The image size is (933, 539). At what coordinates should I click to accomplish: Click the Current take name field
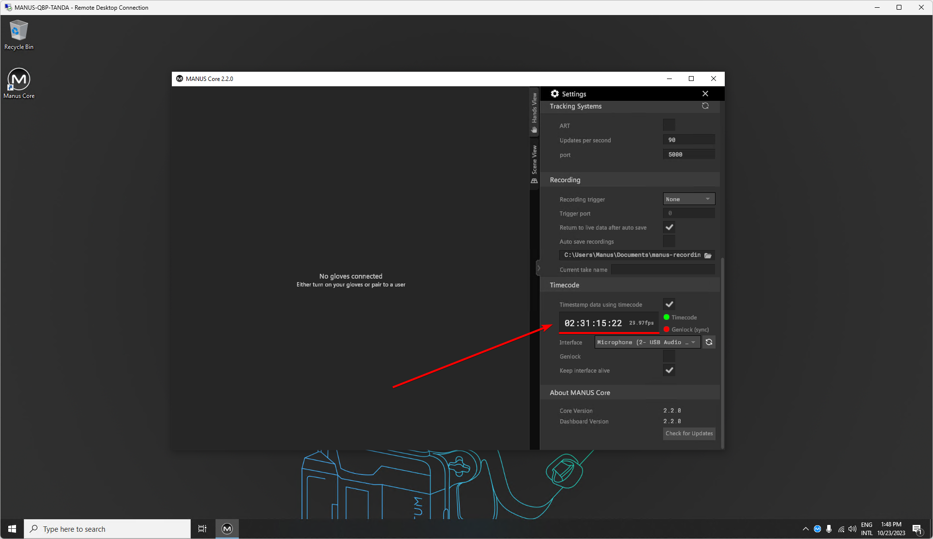662,269
